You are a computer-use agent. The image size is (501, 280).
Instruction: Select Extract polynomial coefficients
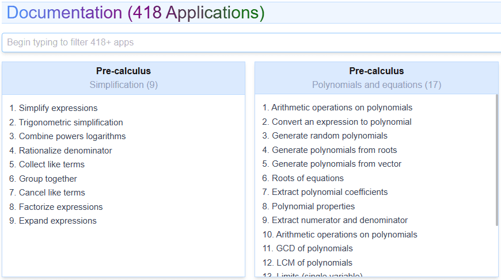tap(329, 192)
